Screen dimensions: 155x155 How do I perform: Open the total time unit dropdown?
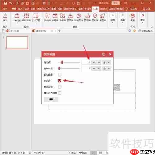pos(107,62)
